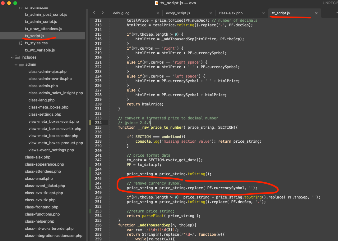Close the class-ajax.php tab
This screenshot has height=241, width=338.
(263, 13)
